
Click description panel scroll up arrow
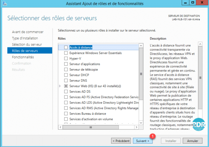200,44
